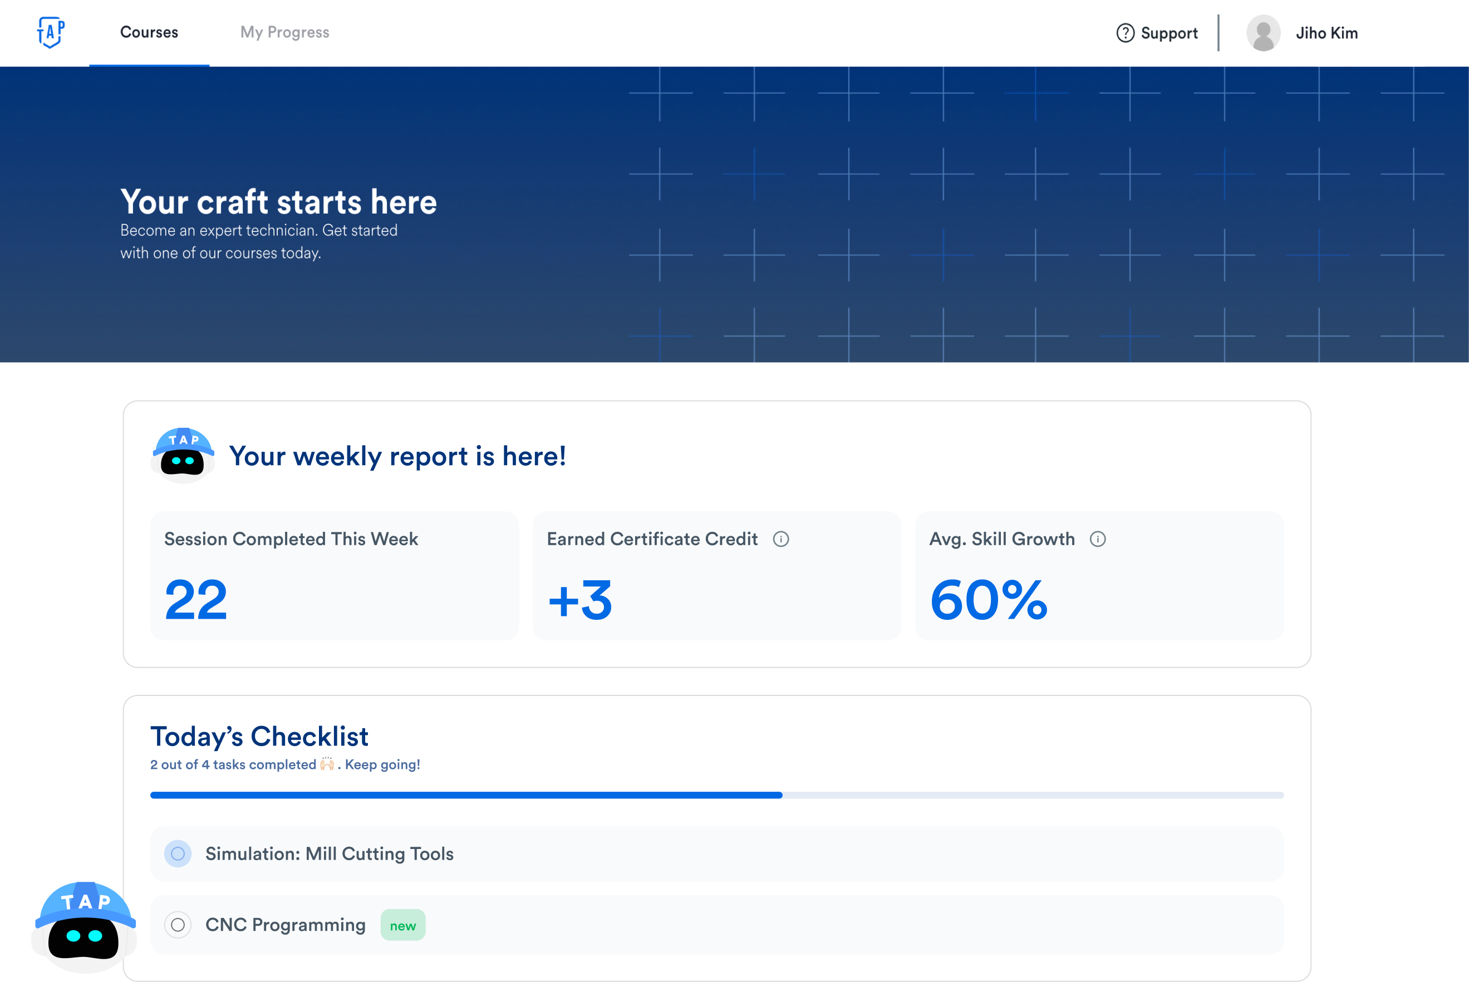Check off Simulation: Mill Cutting Tools task

click(178, 853)
